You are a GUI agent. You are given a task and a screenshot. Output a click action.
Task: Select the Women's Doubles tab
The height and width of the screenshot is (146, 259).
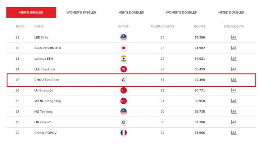tap(181, 12)
